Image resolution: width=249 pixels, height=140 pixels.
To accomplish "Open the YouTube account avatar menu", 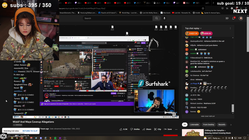I will [241, 18].
